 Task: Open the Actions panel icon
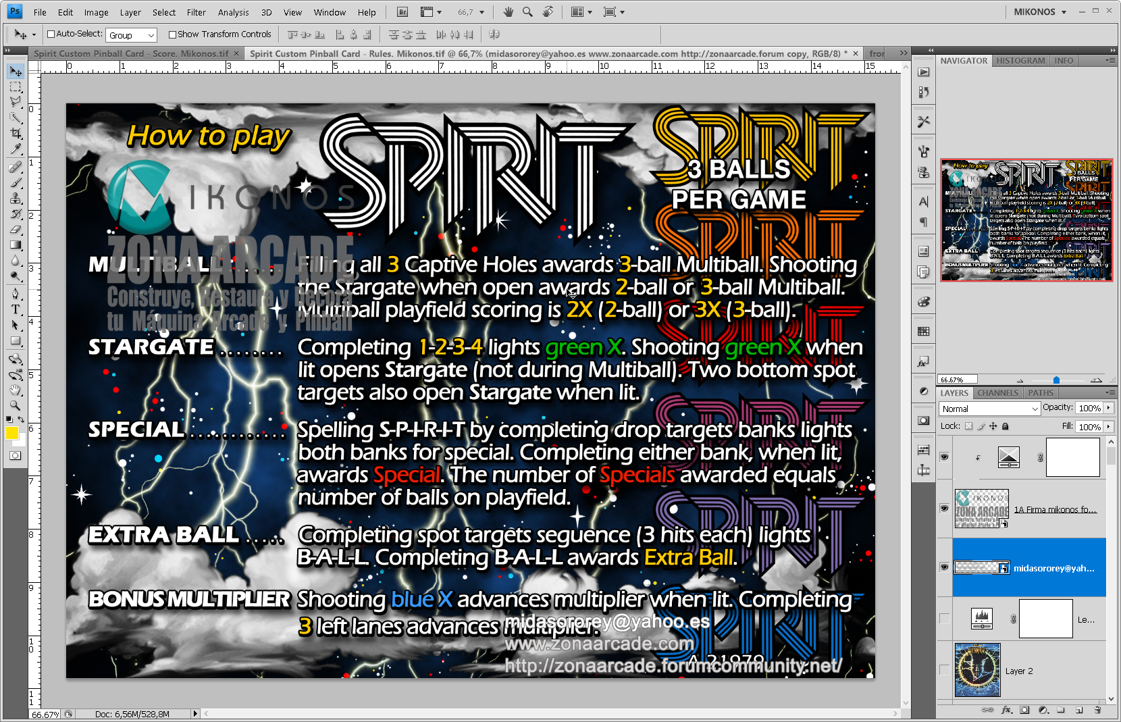[924, 72]
